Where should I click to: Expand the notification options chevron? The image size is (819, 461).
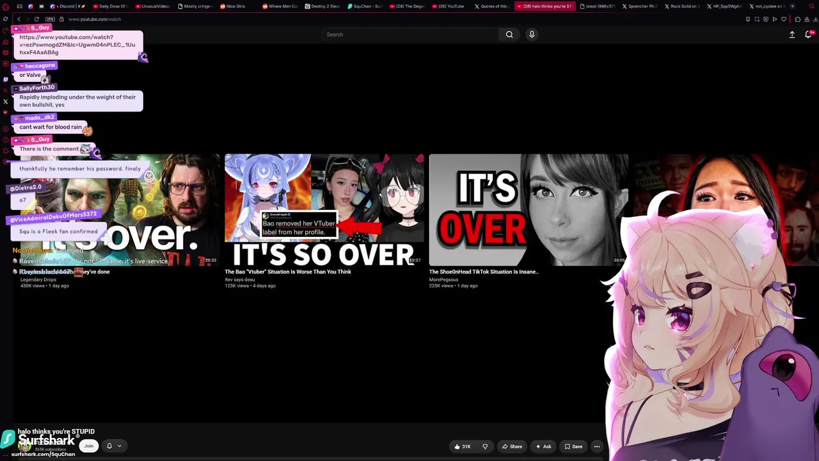119,446
